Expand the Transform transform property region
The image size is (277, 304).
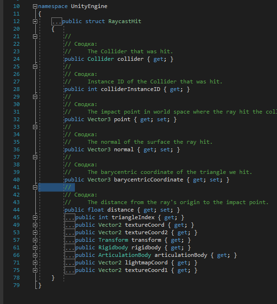[35, 240]
